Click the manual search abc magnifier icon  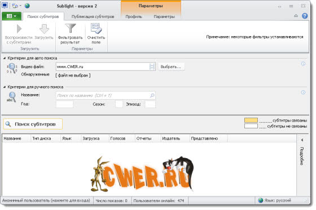(11, 97)
